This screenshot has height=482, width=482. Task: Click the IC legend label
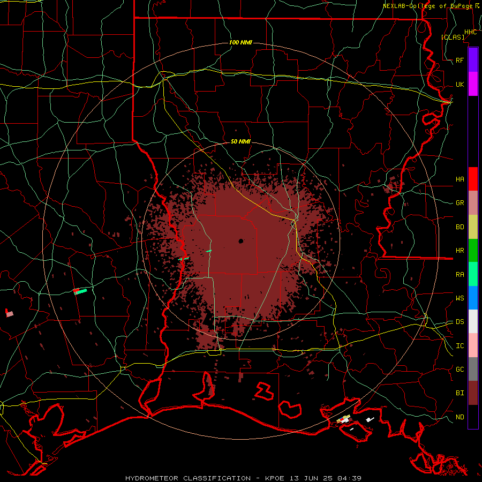pyautogui.click(x=460, y=345)
